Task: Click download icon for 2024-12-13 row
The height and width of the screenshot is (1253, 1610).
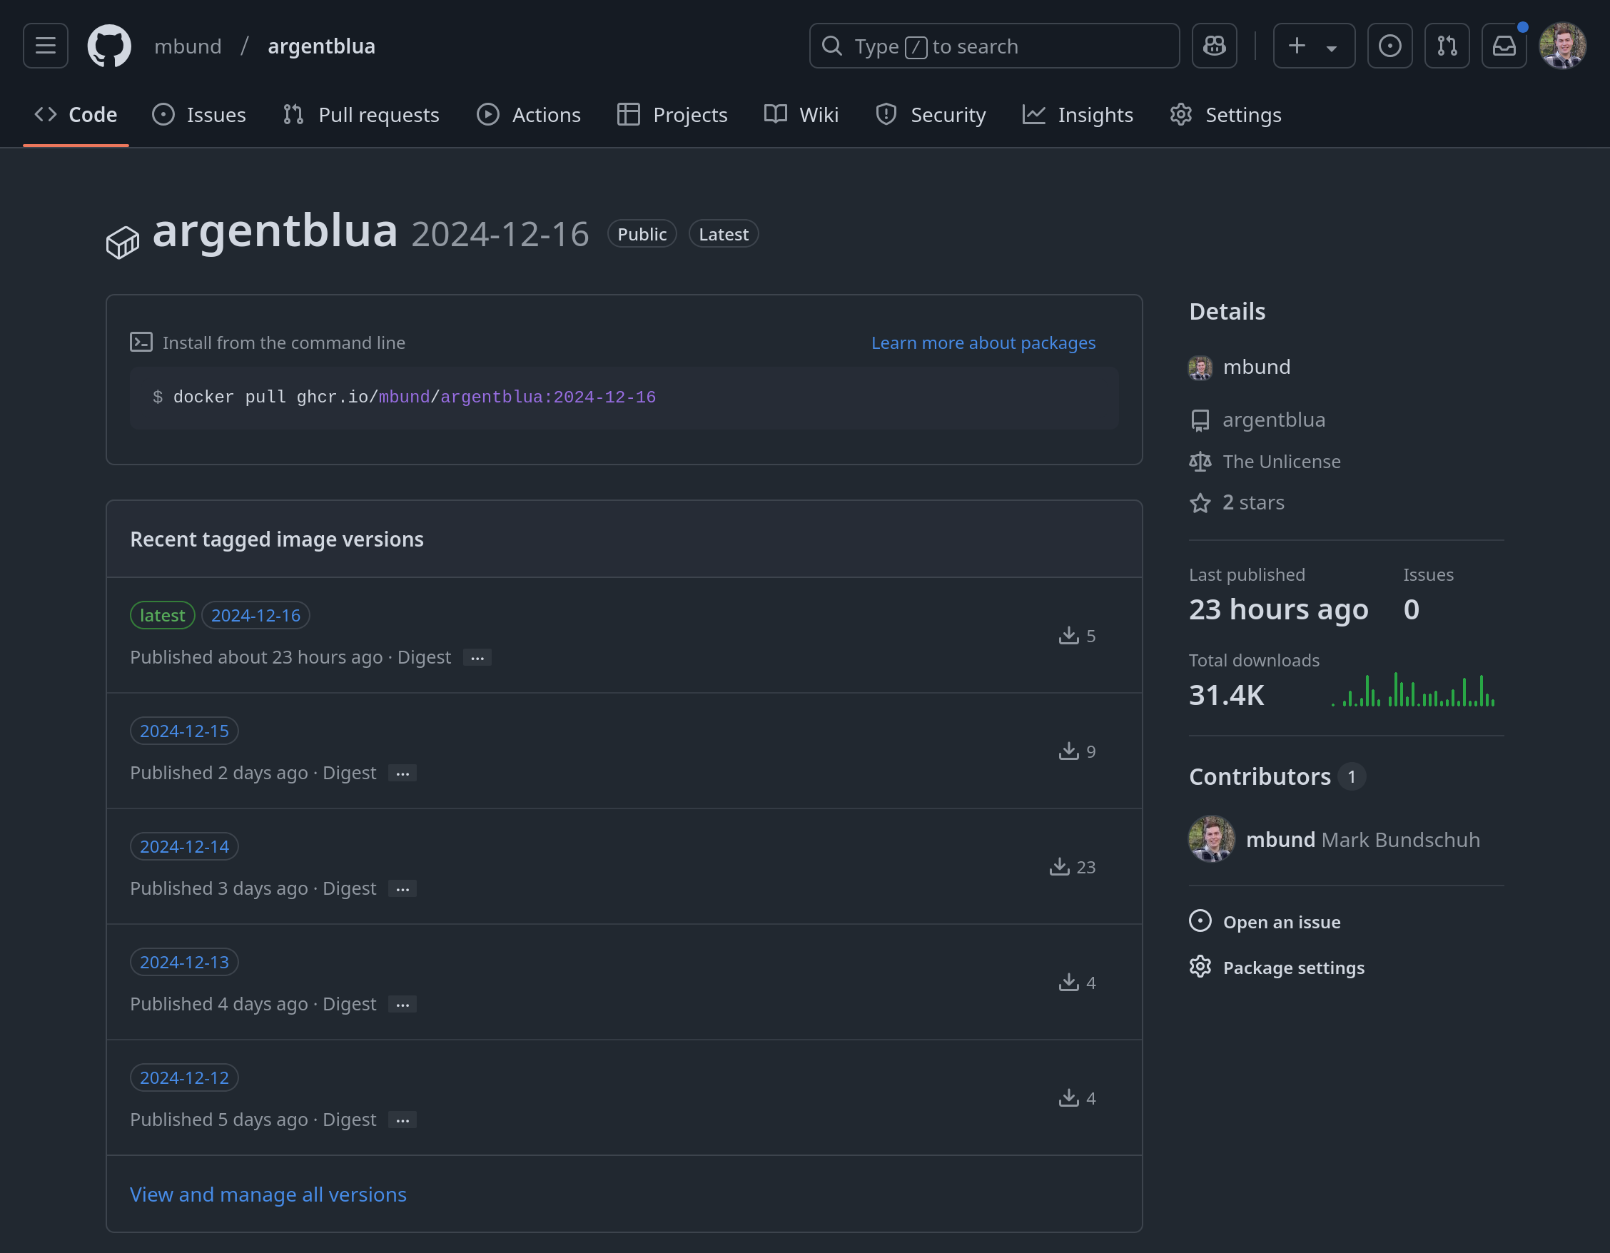Action: pyautogui.click(x=1069, y=983)
